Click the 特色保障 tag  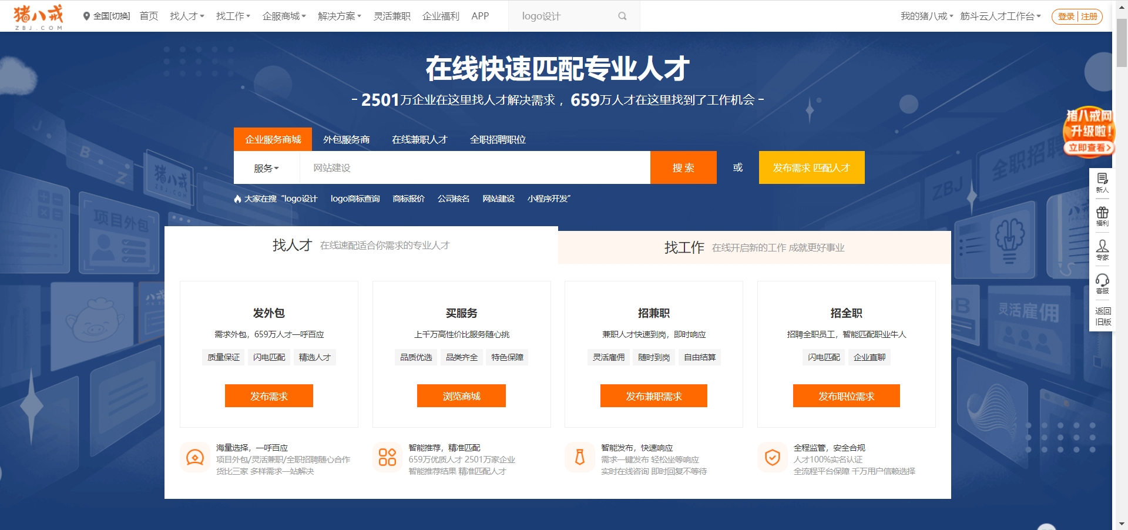click(x=507, y=357)
